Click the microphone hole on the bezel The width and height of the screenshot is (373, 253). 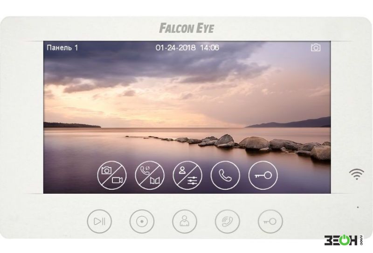(x=358, y=207)
